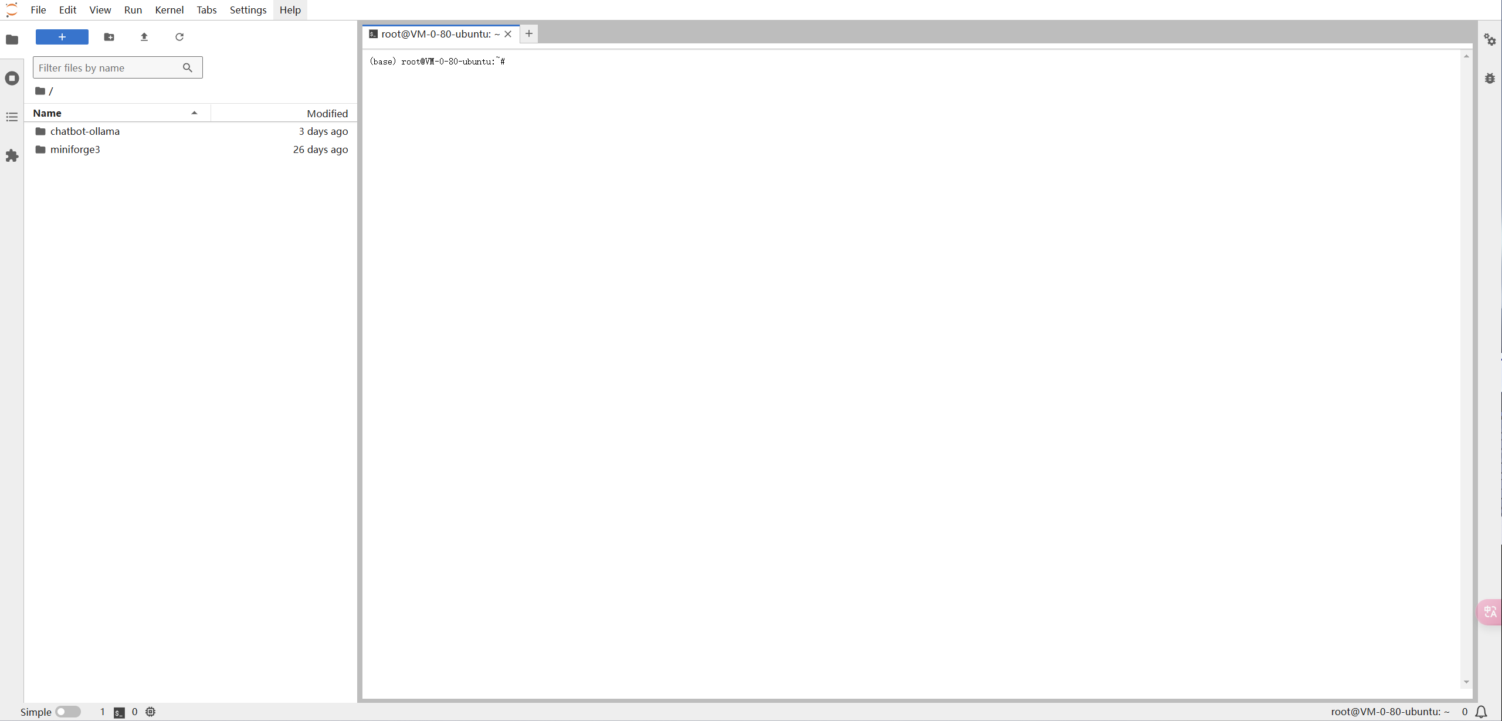Open the Kernel menu
This screenshot has width=1502, height=721.
coord(169,10)
